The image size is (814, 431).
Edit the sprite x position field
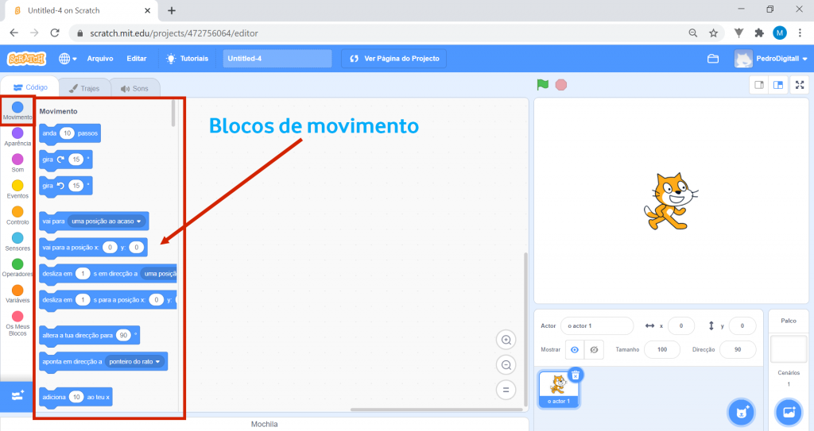point(681,325)
